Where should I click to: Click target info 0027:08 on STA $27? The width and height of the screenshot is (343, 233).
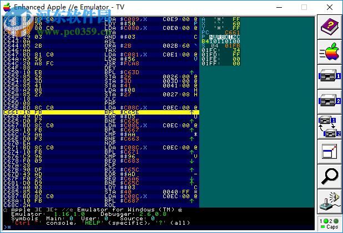tap(176, 95)
